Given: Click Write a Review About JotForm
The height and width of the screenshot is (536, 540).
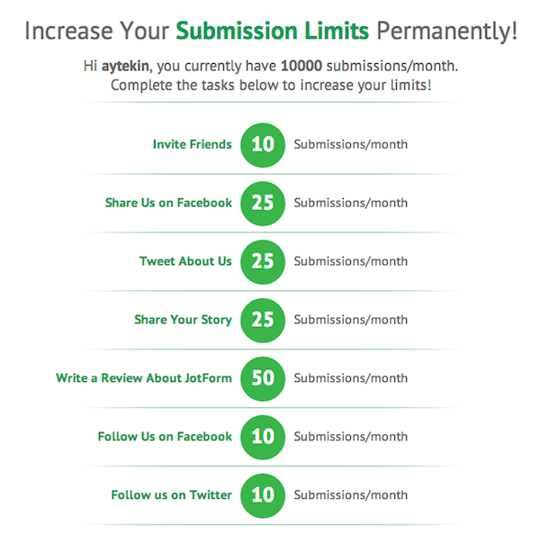Looking at the screenshot, I should [x=144, y=378].
